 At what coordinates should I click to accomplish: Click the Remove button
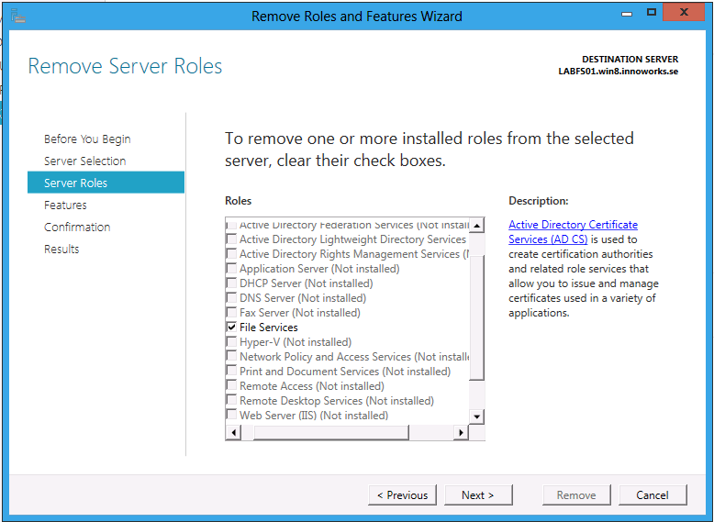tap(576, 495)
